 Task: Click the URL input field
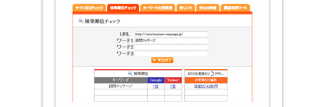coord(171,34)
